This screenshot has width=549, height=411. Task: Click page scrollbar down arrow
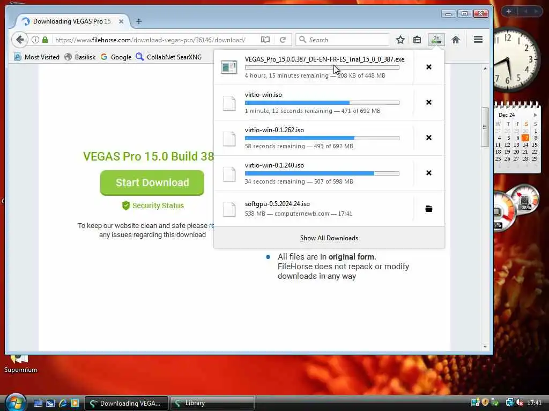[485, 346]
